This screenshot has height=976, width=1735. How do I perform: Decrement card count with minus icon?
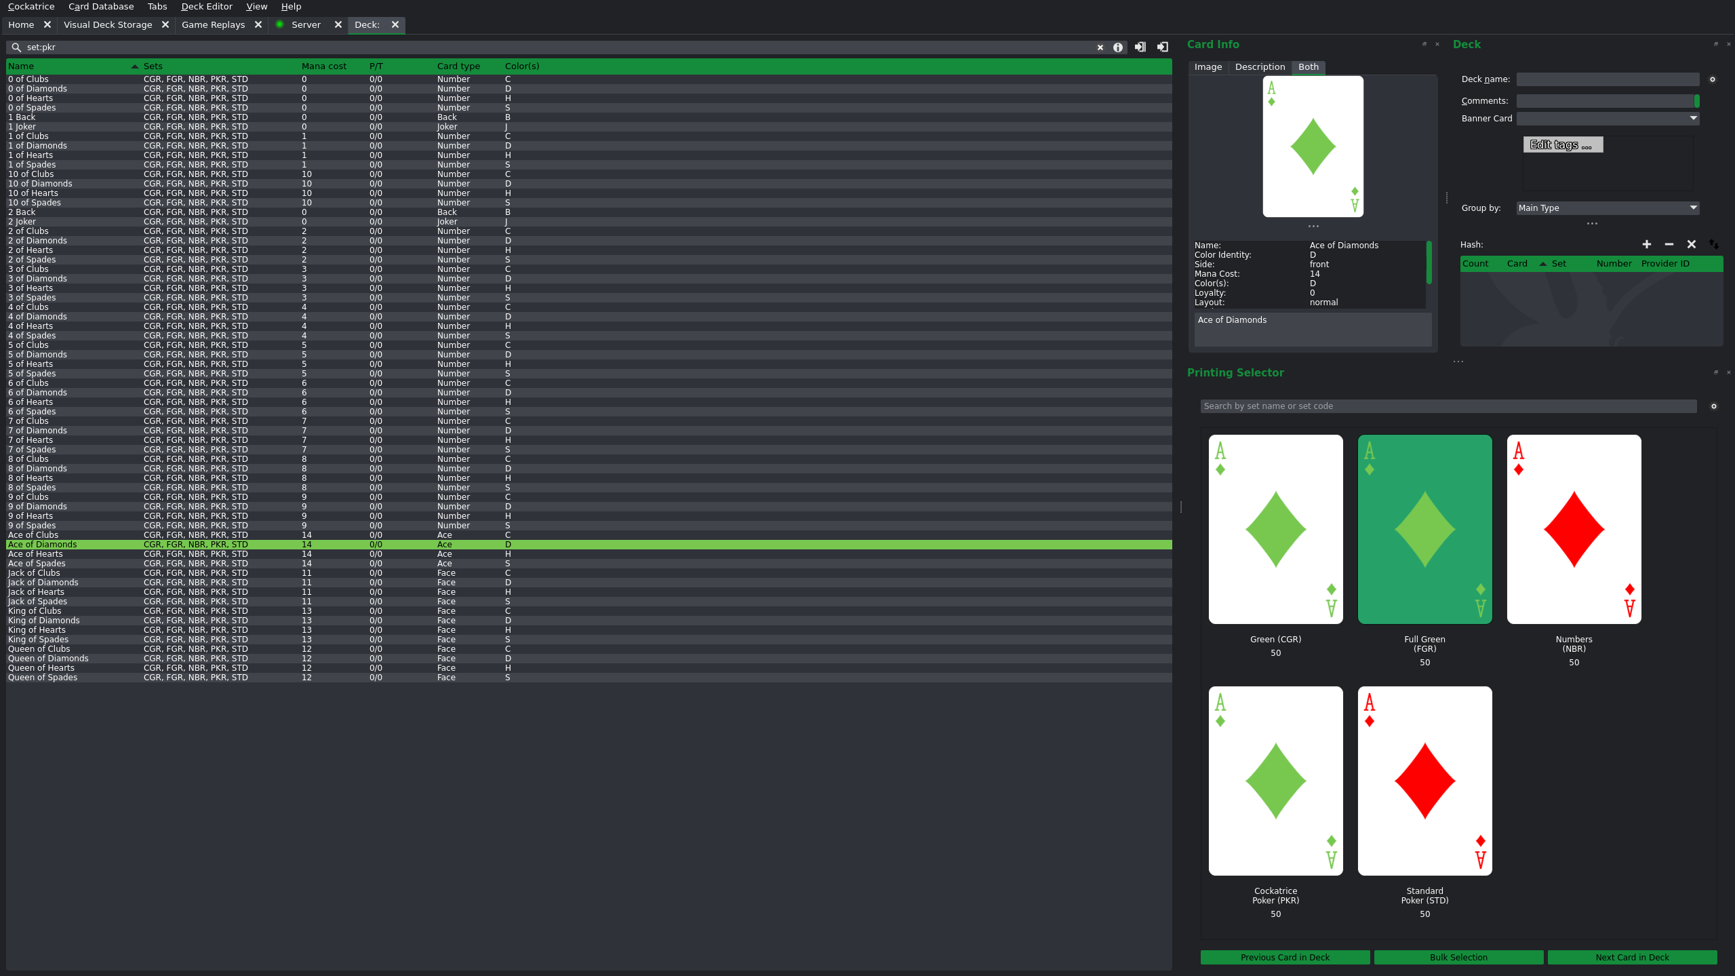(x=1668, y=244)
